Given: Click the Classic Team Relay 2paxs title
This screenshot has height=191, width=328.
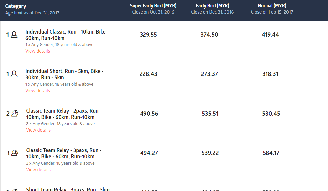Looking at the screenshot, I should 64,114.
